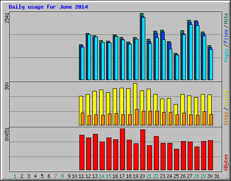Click the 2541 y-axis maximum label

pyautogui.click(x=7, y=18)
